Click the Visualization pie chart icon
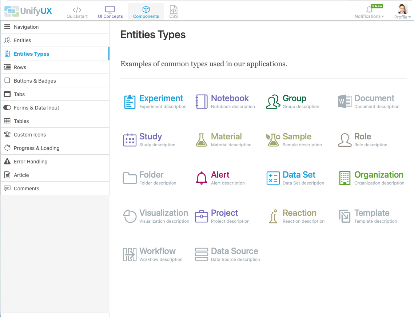The image size is (414, 317). (130, 216)
